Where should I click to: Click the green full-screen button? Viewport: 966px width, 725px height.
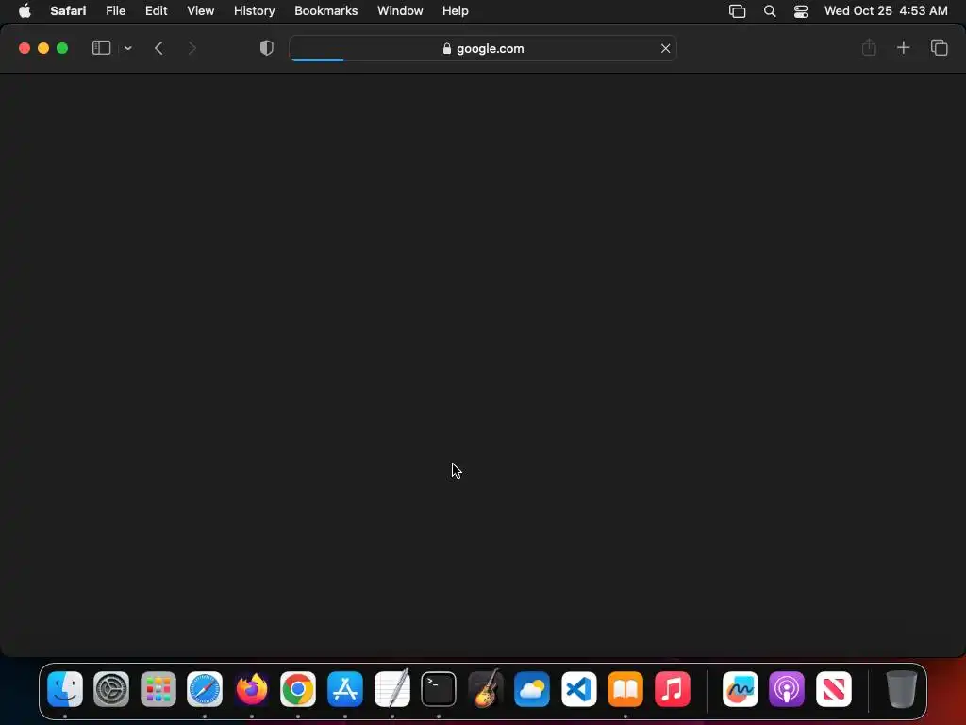[x=62, y=48]
